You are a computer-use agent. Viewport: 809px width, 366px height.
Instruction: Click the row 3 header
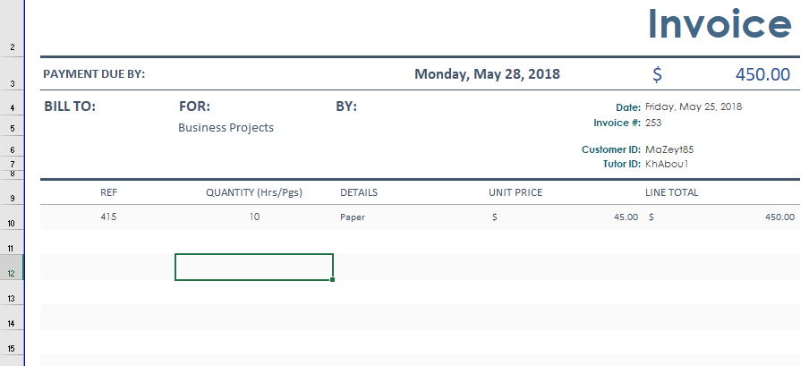point(12,73)
